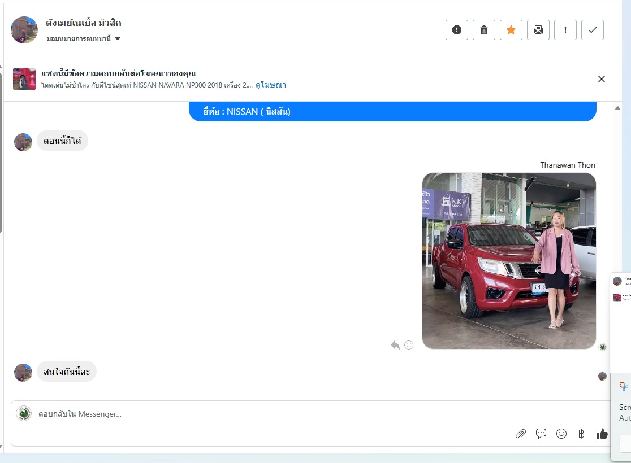The height and width of the screenshot is (463, 631).
Task: Mark conversation as spam icon
Action: pos(457,30)
